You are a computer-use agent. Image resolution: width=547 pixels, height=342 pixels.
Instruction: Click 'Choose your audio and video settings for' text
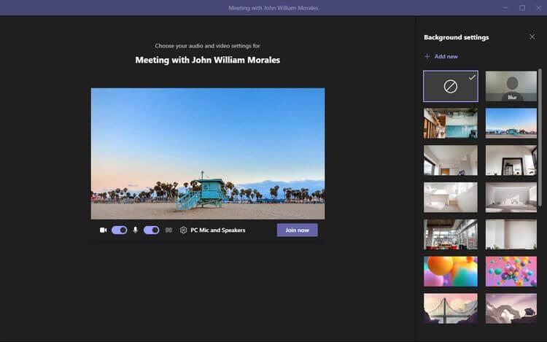tap(208, 46)
